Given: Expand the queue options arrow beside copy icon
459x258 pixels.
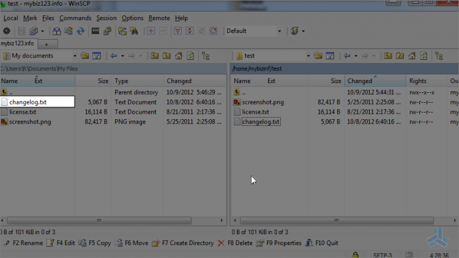Looking at the screenshot, I should (x=42, y=31).
